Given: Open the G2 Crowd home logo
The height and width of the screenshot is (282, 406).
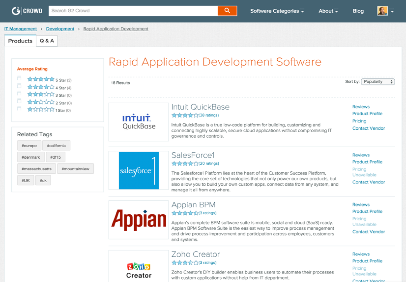Looking at the screenshot, I should tap(27, 11).
